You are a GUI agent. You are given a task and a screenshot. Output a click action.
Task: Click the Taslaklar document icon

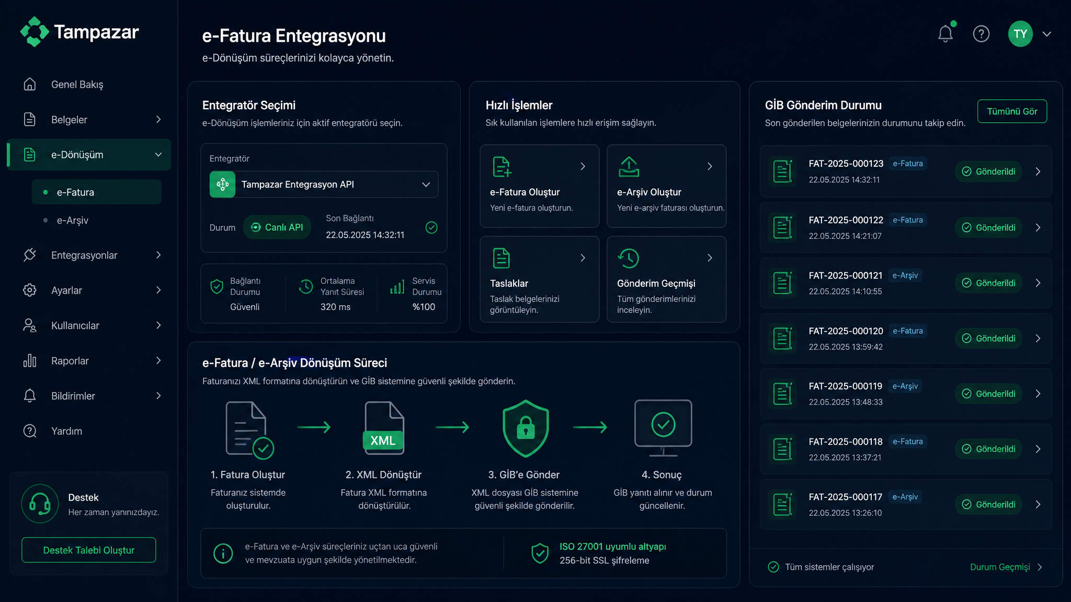pyautogui.click(x=501, y=258)
